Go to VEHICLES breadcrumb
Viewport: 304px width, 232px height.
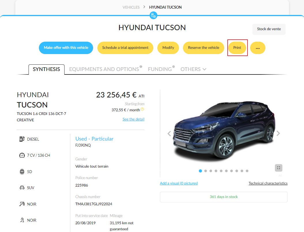pyautogui.click(x=131, y=7)
